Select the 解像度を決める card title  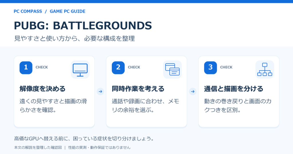coord(42,89)
